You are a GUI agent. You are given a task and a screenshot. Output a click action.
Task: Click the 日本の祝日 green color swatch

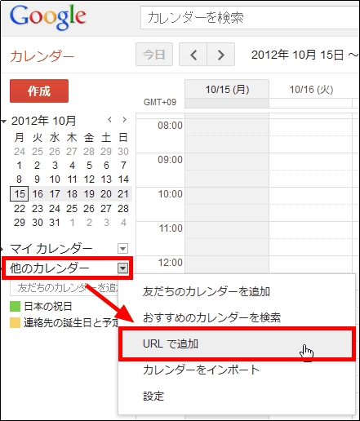15,306
